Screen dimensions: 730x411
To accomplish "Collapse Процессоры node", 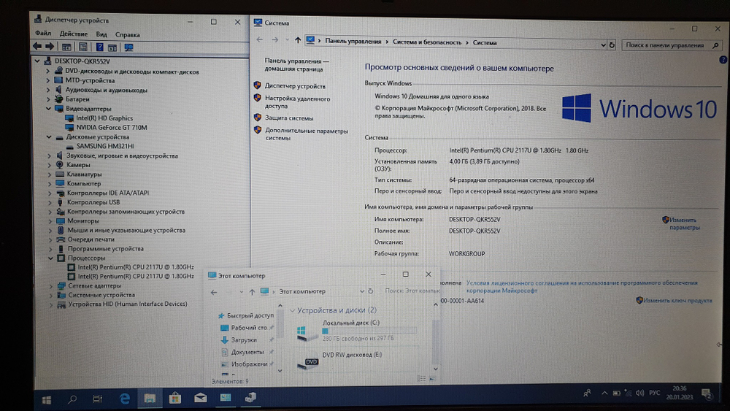I will 50,258.
